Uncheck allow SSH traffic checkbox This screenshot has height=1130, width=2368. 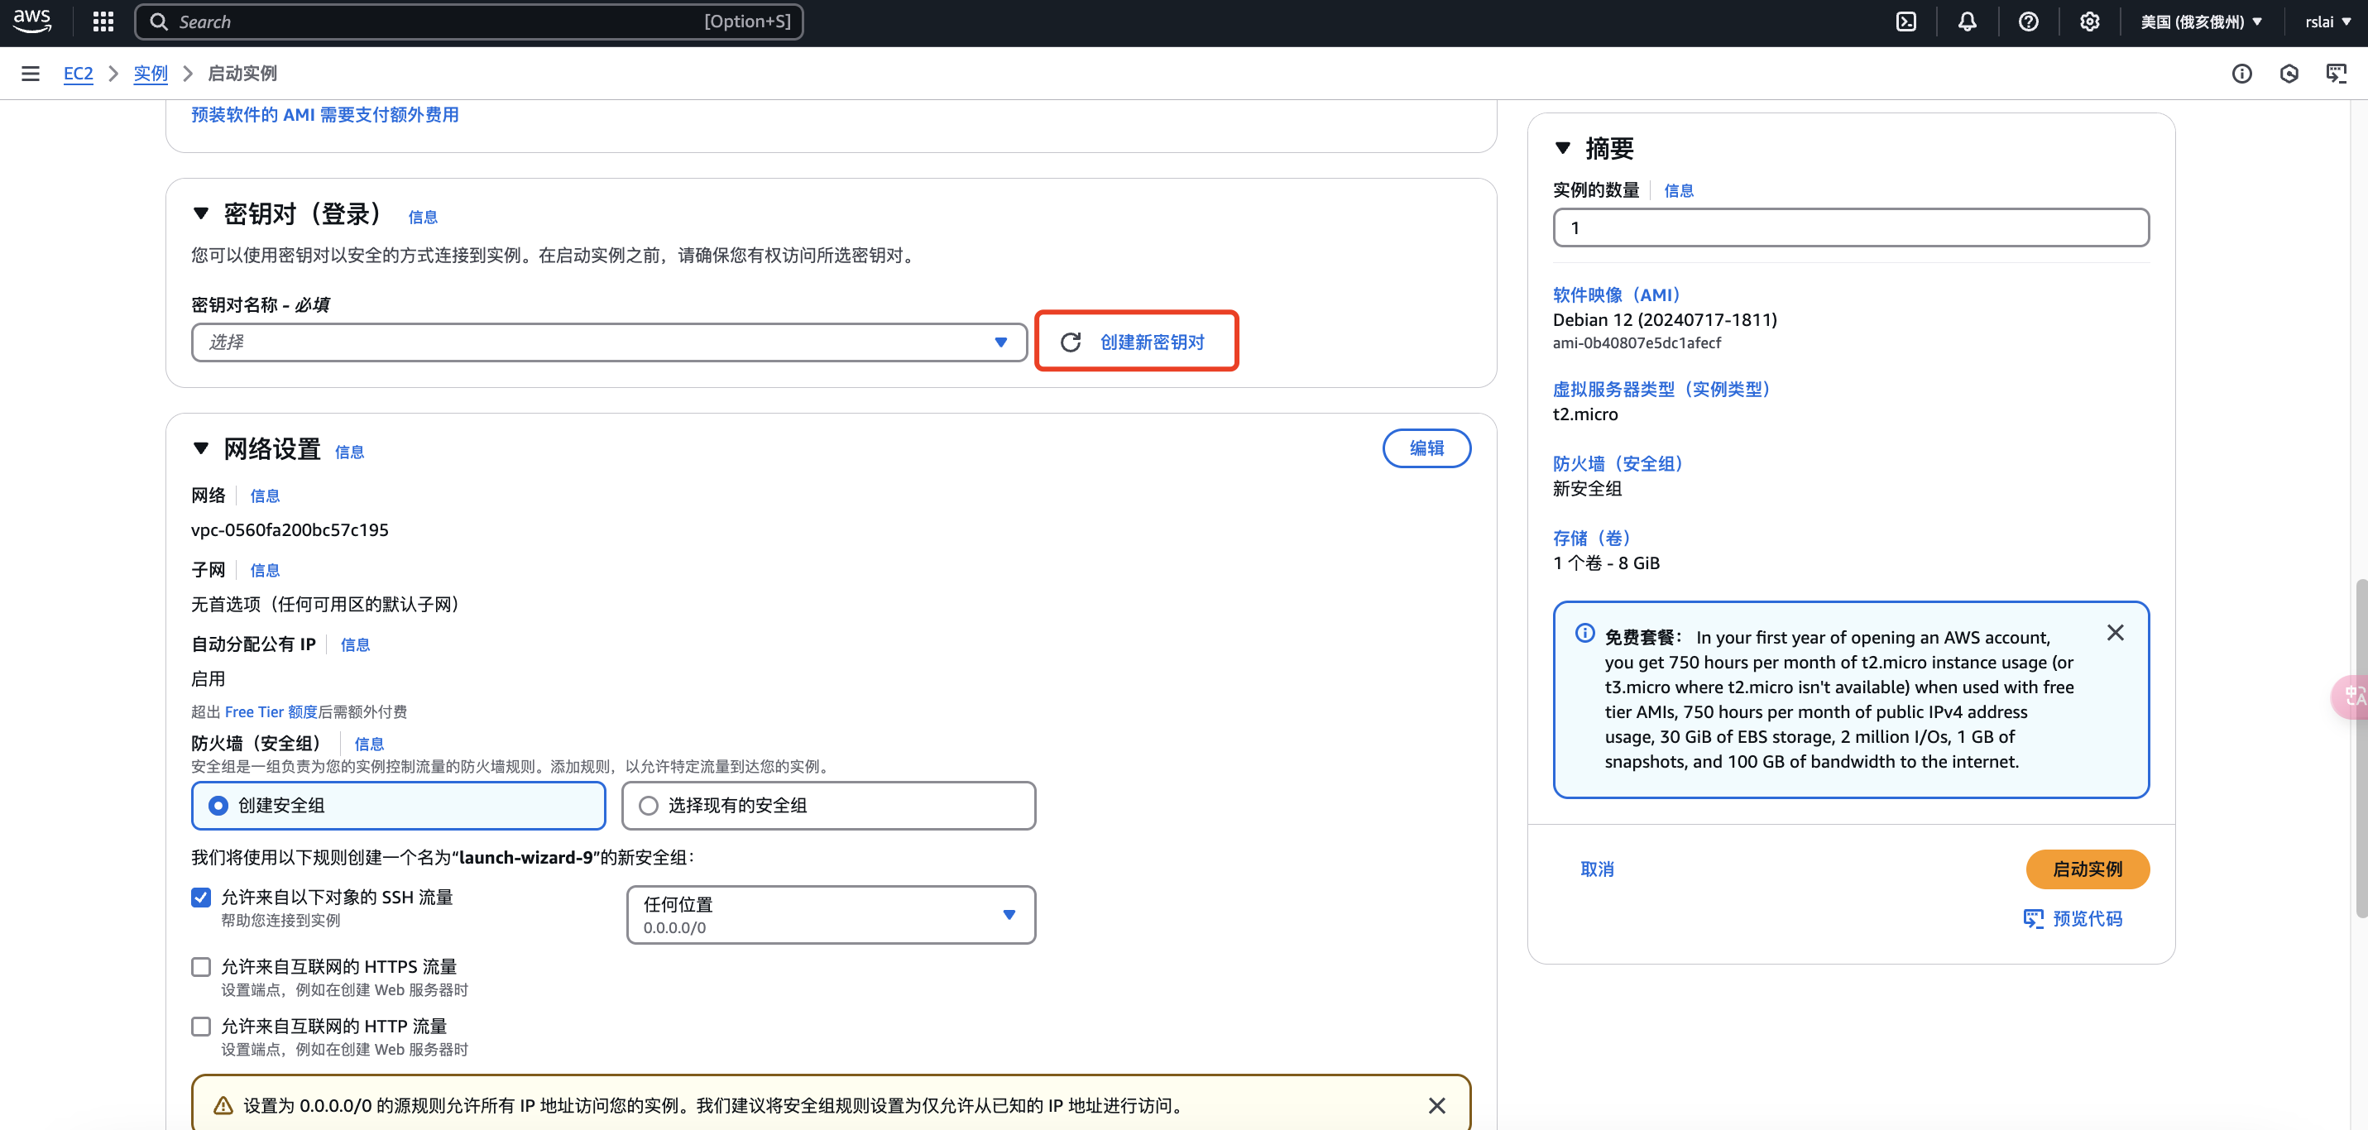200,898
